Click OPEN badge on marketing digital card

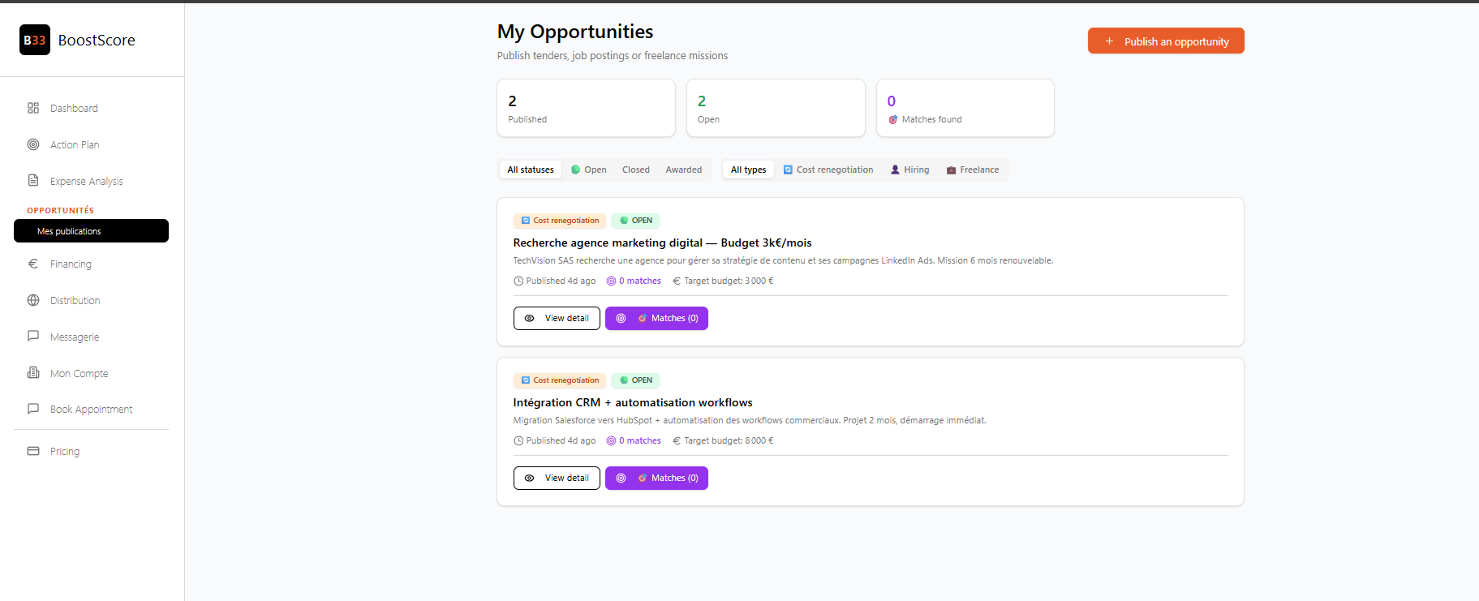(636, 221)
